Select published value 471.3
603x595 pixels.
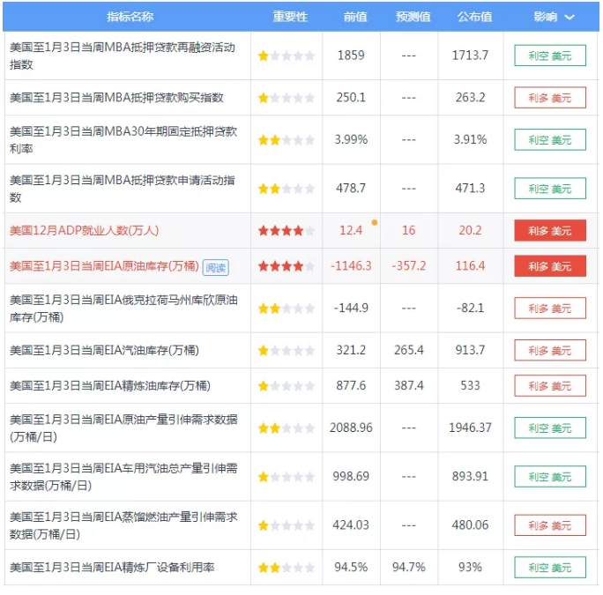coord(470,188)
